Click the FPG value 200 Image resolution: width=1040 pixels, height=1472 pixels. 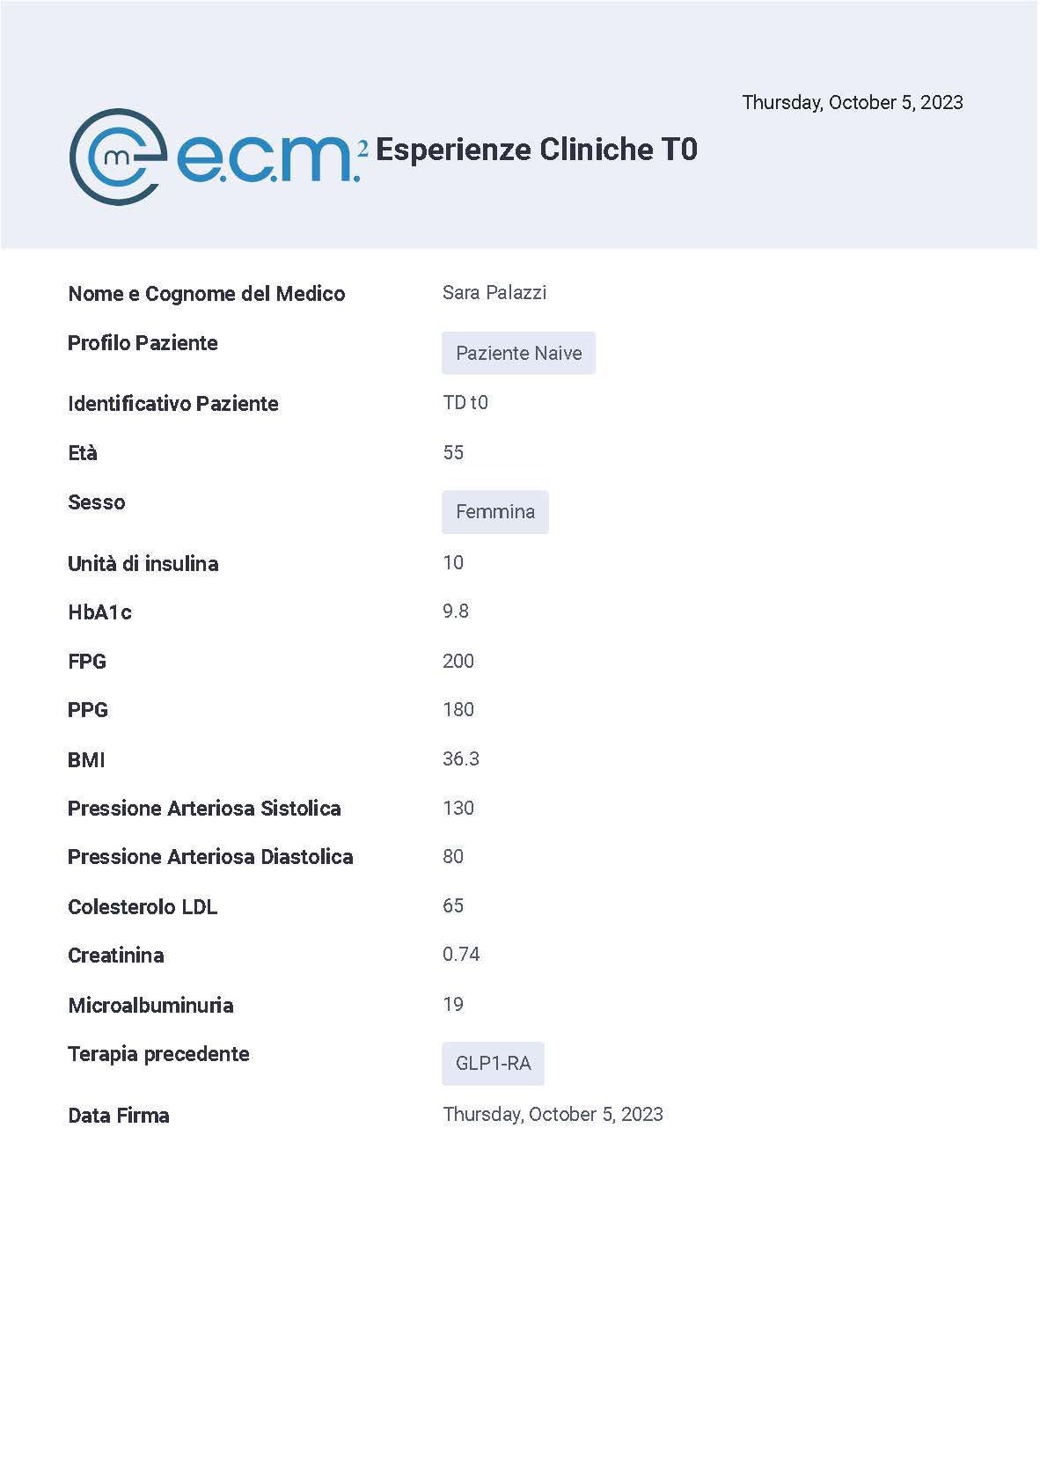[458, 661]
